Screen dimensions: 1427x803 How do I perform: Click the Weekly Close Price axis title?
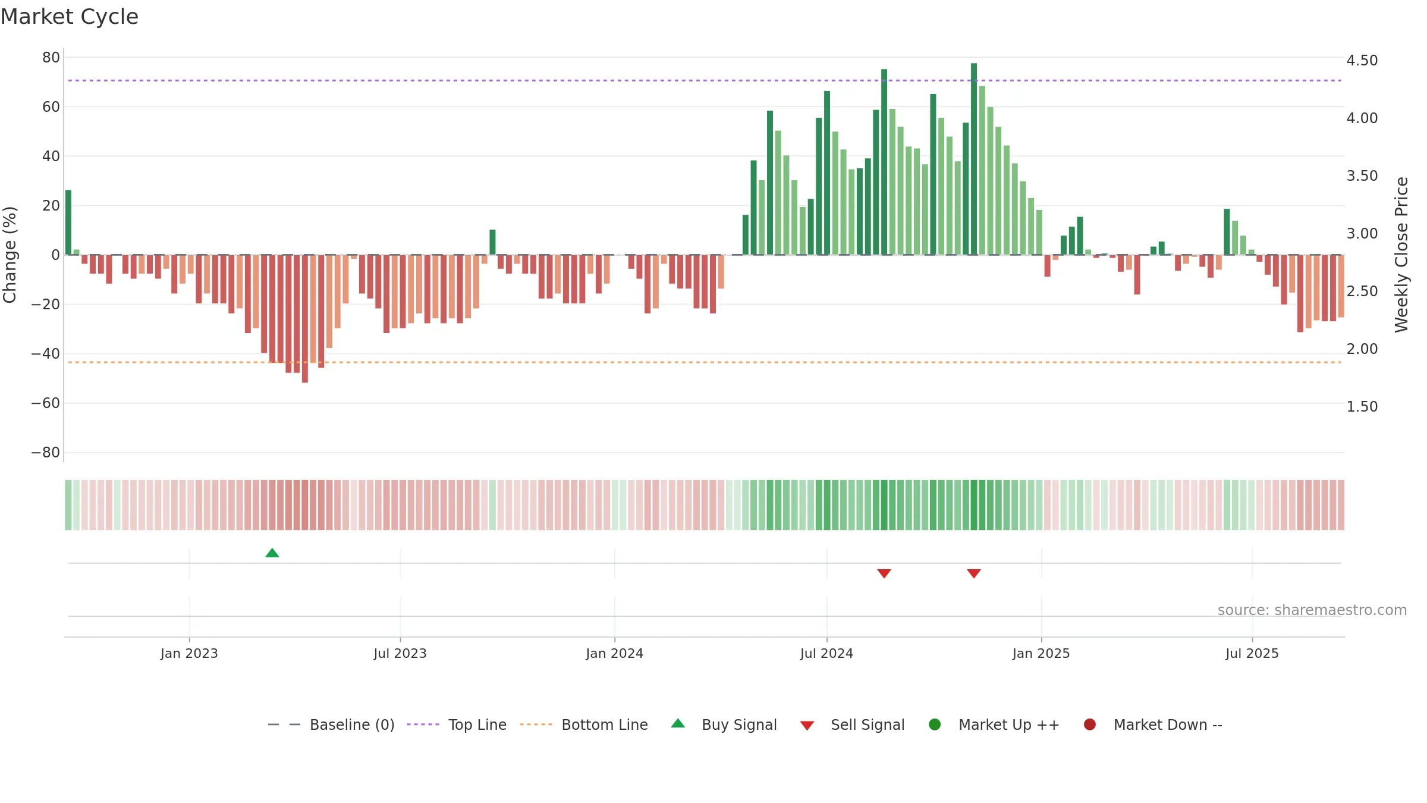point(1401,255)
